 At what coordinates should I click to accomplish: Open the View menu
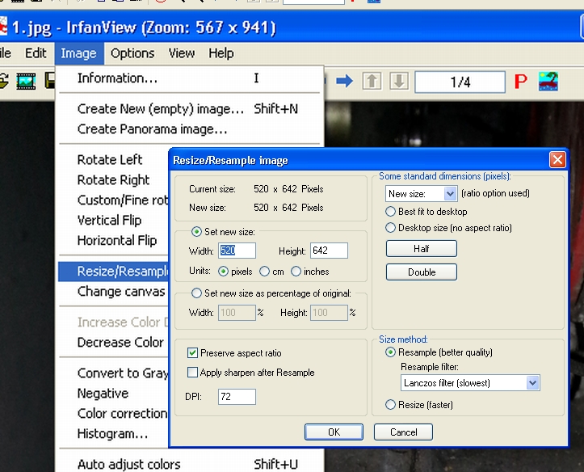pos(182,53)
